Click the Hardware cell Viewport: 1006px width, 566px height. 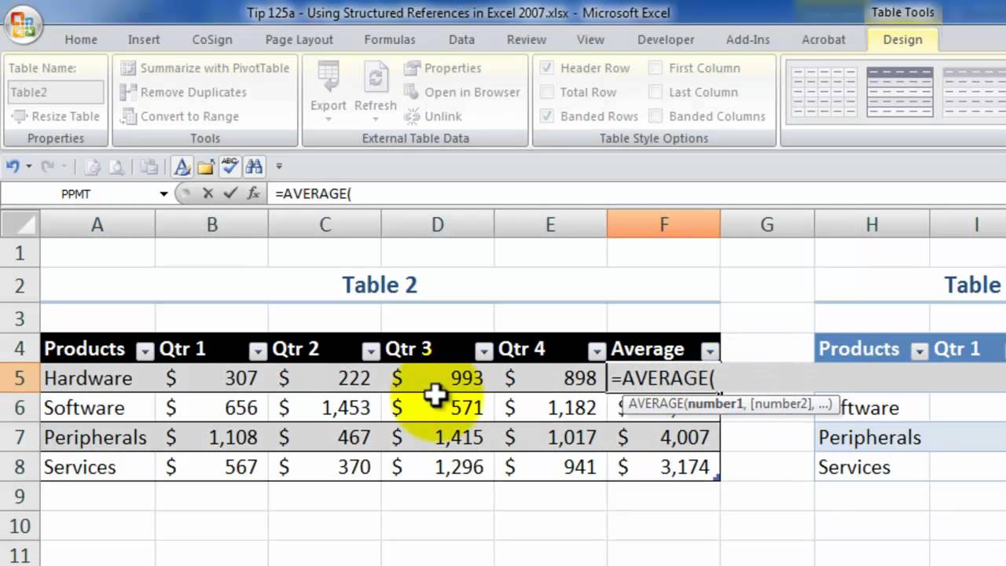point(97,378)
